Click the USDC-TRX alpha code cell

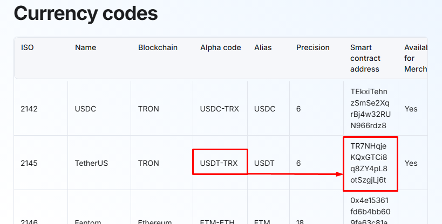coord(219,109)
